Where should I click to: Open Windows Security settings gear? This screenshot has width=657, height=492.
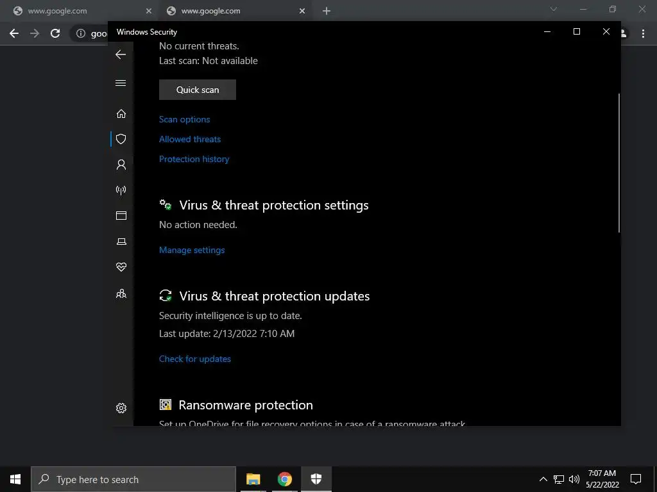(121, 408)
